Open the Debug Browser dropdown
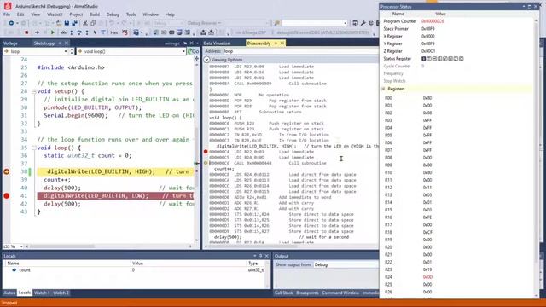 [204, 23]
